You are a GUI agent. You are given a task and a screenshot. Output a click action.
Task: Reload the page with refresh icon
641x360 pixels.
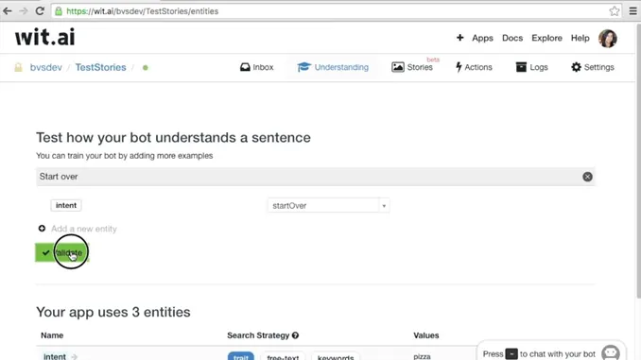click(x=40, y=11)
